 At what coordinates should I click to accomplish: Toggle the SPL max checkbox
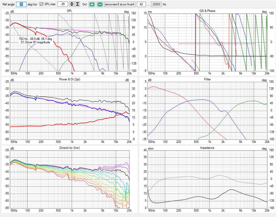(x=41, y=4)
